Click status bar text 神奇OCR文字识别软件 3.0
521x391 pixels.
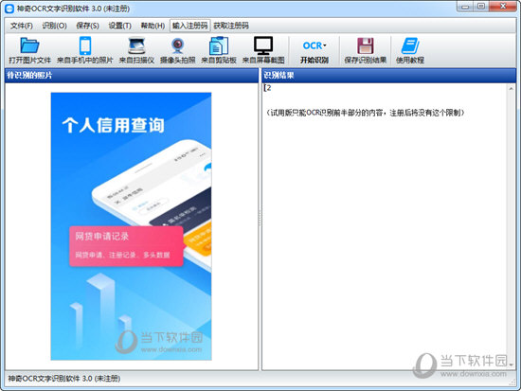pos(64,379)
